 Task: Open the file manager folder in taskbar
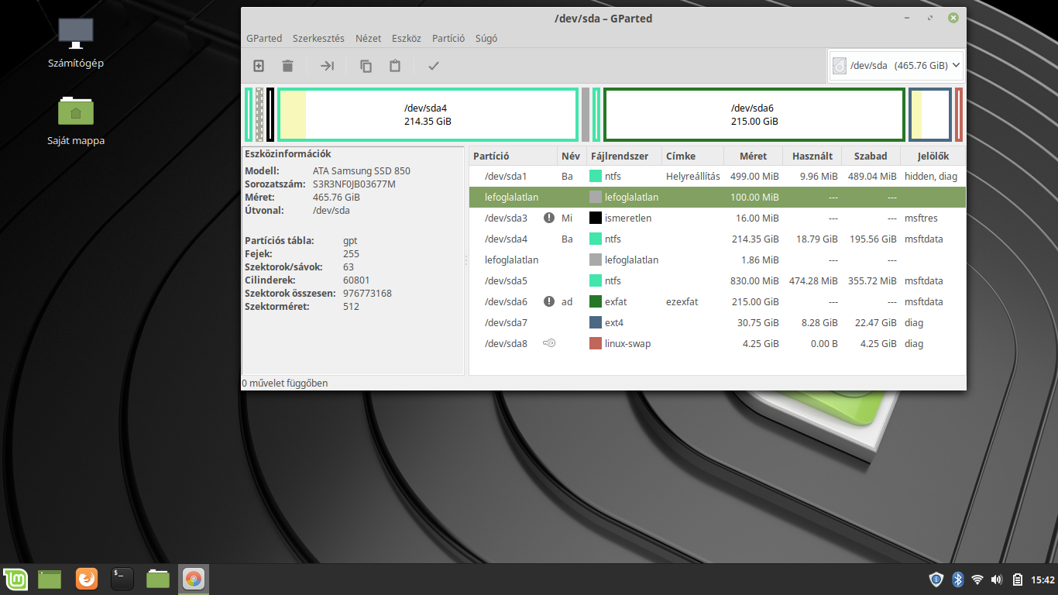tap(158, 579)
